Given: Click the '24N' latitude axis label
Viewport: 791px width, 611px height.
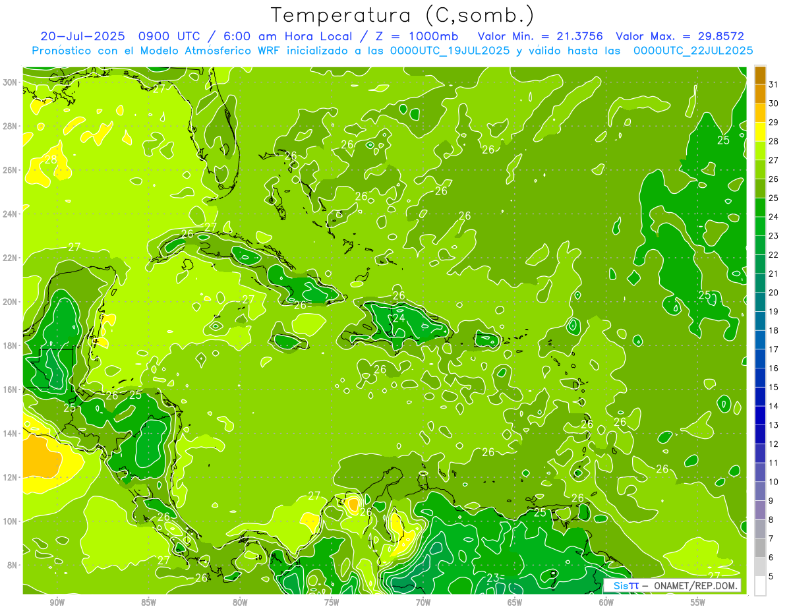Looking at the screenshot, I should pos(11,214).
